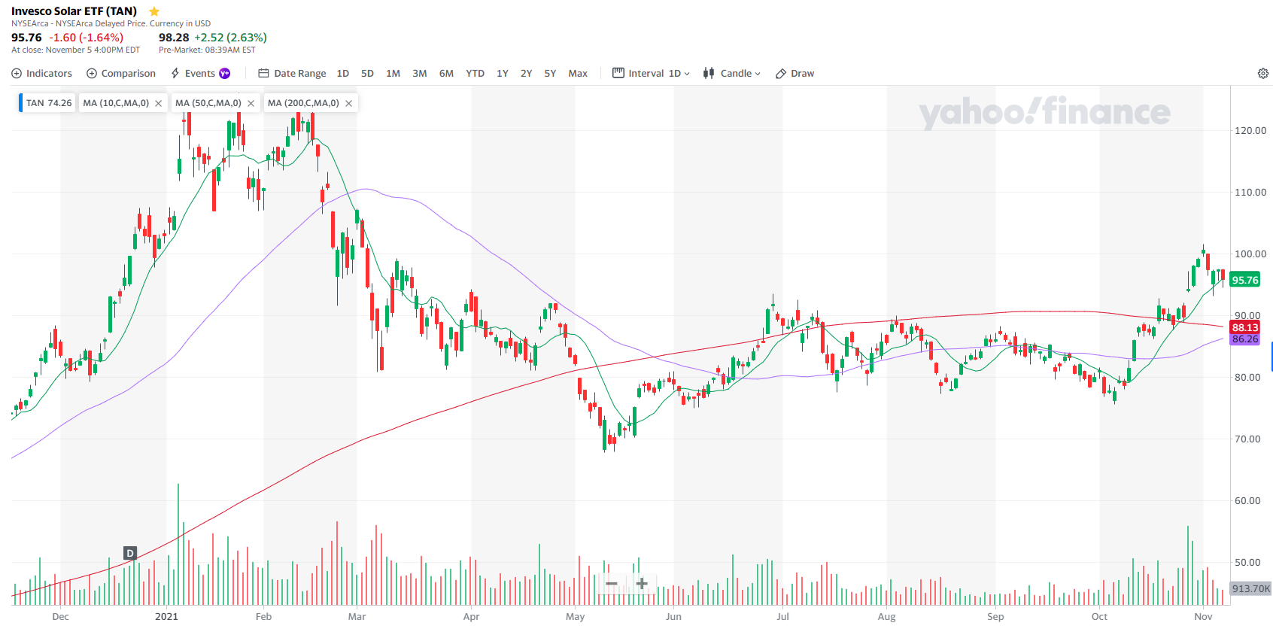Click the Dec label on time axis

pyautogui.click(x=60, y=616)
